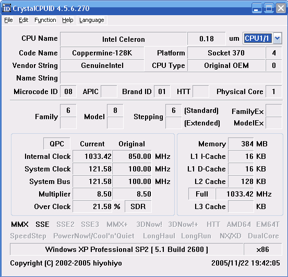Open the Language menu
The width and height of the screenshot is (288, 277).
(x=92, y=20)
